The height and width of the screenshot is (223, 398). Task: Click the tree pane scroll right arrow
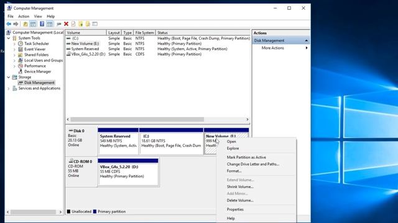coord(60,212)
